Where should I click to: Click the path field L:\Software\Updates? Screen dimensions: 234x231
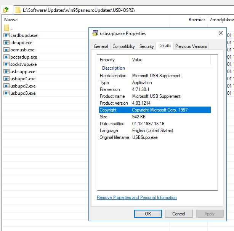(124, 10)
